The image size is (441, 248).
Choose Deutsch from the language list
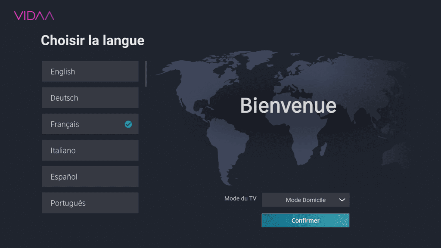(90, 98)
